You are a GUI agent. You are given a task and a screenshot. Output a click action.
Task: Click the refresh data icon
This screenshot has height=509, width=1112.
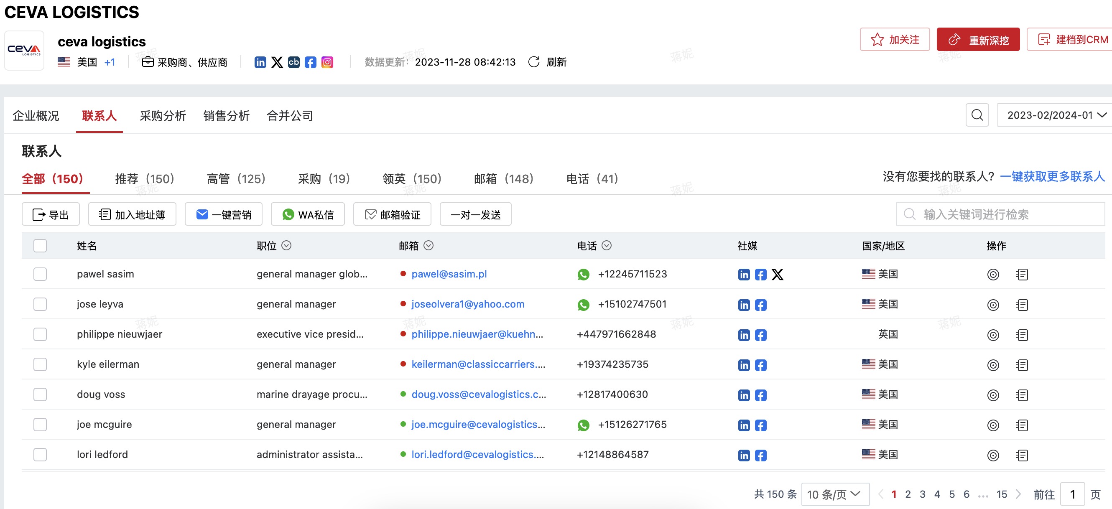click(534, 62)
